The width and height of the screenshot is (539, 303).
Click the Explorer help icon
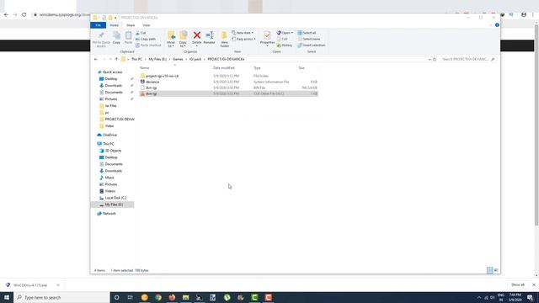(x=497, y=25)
